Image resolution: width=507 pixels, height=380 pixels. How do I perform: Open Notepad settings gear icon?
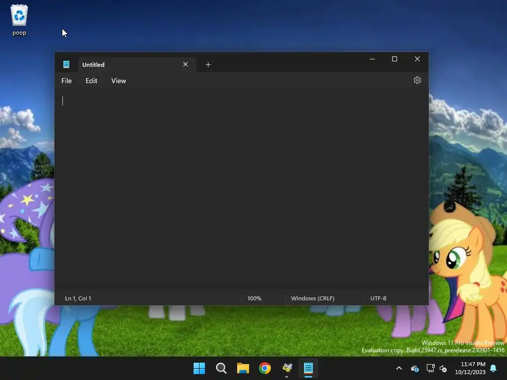click(x=417, y=80)
